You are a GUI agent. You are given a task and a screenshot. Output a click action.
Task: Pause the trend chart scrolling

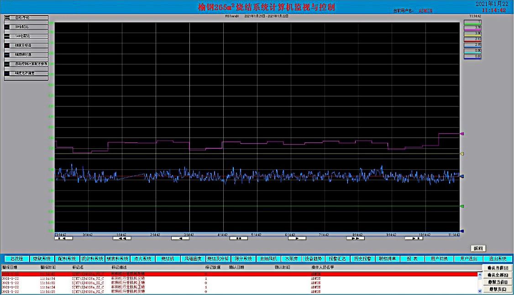pyautogui.click(x=238, y=238)
